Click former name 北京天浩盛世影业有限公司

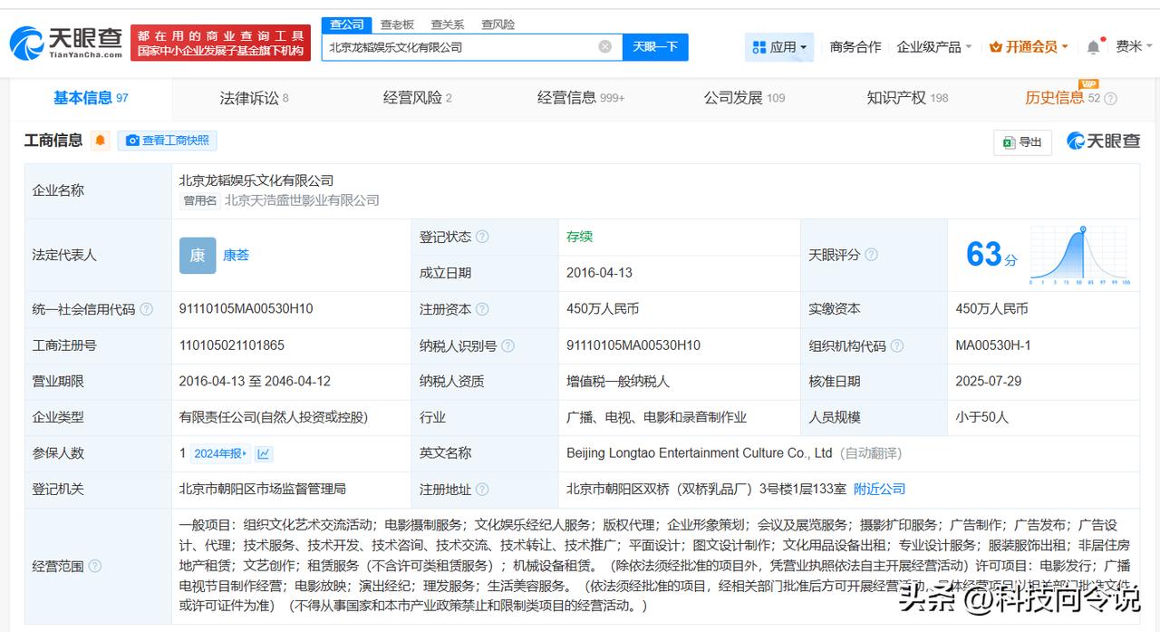point(302,200)
